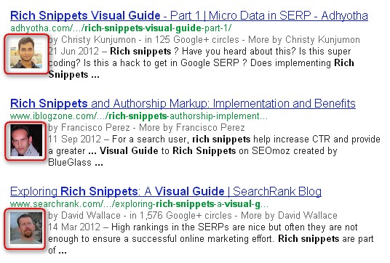The height and width of the screenshot is (263, 390).
Task: Click the byline name Christy Kunjumon
Action: coord(98,40)
